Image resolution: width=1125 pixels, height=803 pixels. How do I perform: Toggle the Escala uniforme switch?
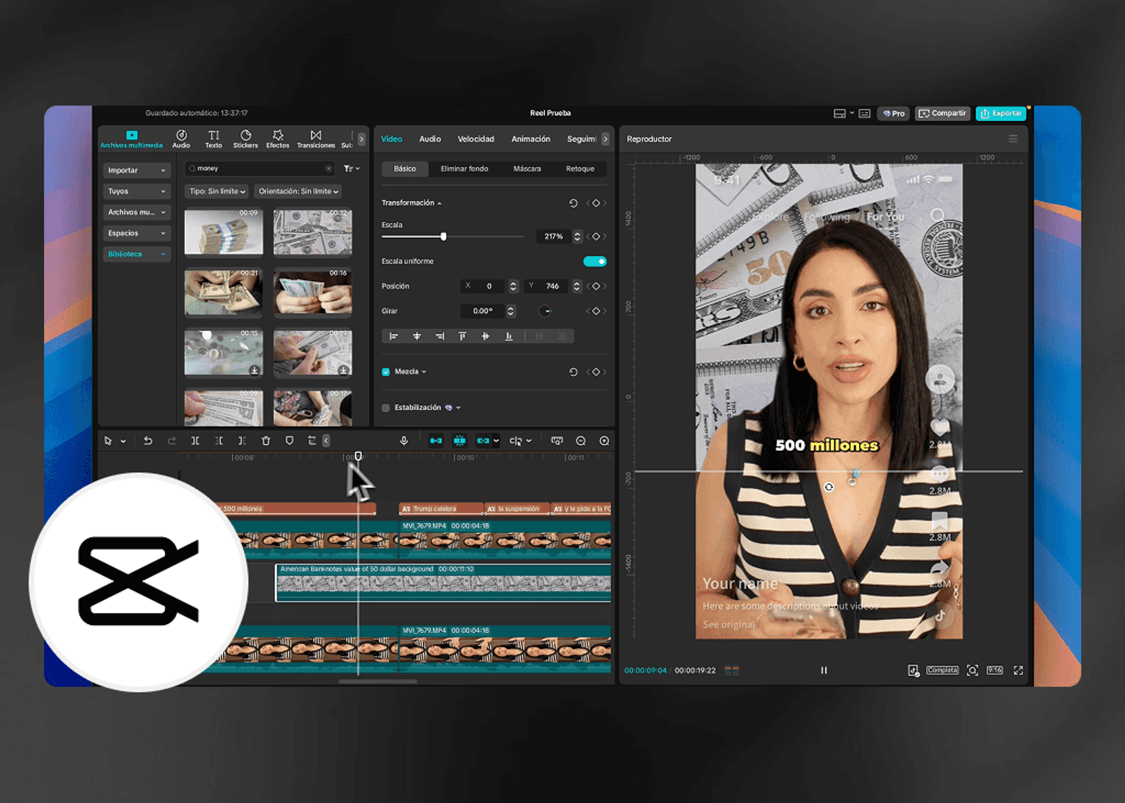(x=595, y=261)
